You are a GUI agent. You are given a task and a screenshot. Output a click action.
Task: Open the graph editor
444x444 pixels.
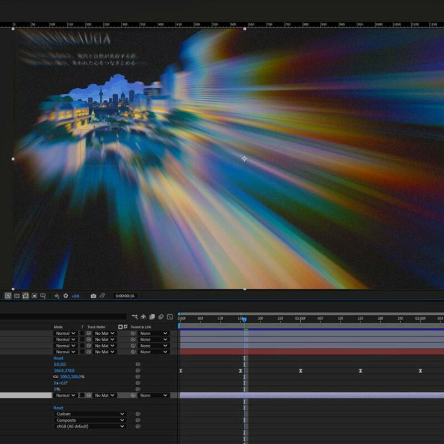pos(170,316)
